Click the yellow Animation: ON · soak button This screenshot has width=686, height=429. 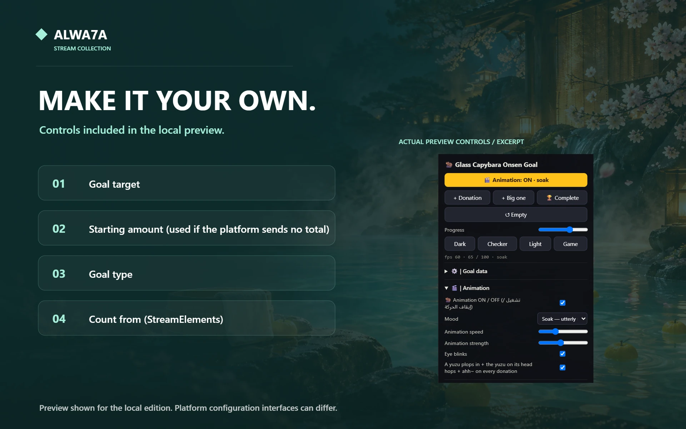pyautogui.click(x=516, y=180)
